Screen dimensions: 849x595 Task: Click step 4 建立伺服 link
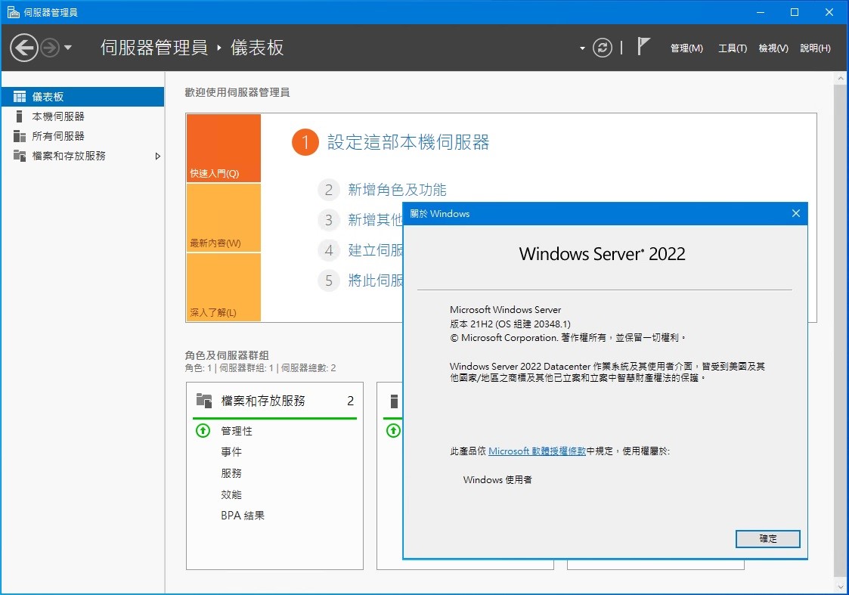(375, 250)
